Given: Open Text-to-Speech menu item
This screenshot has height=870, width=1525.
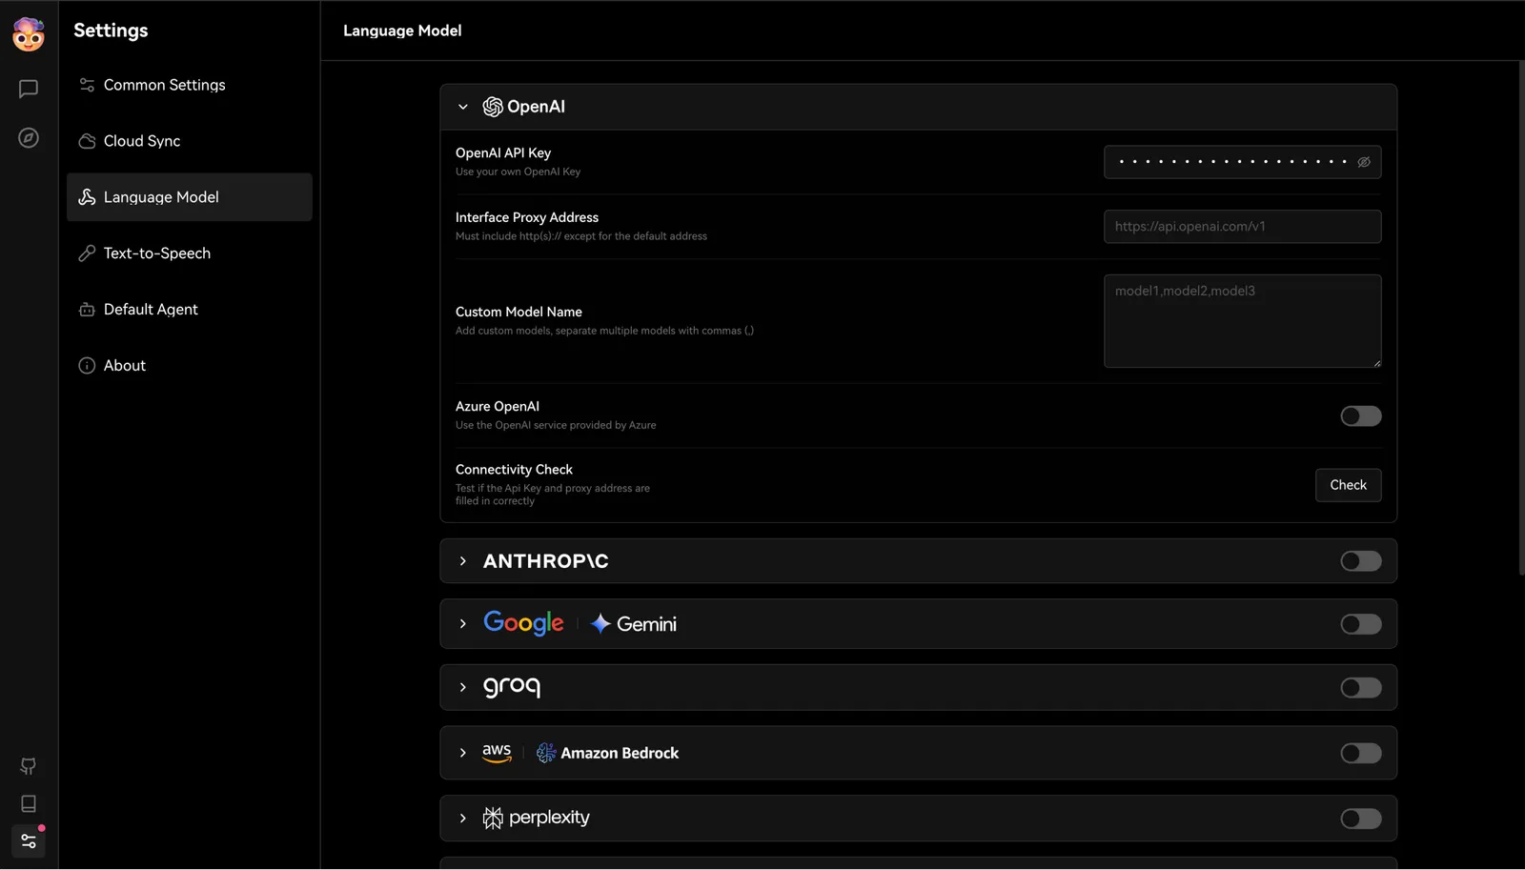Looking at the screenshot, I should pos(190,253).
